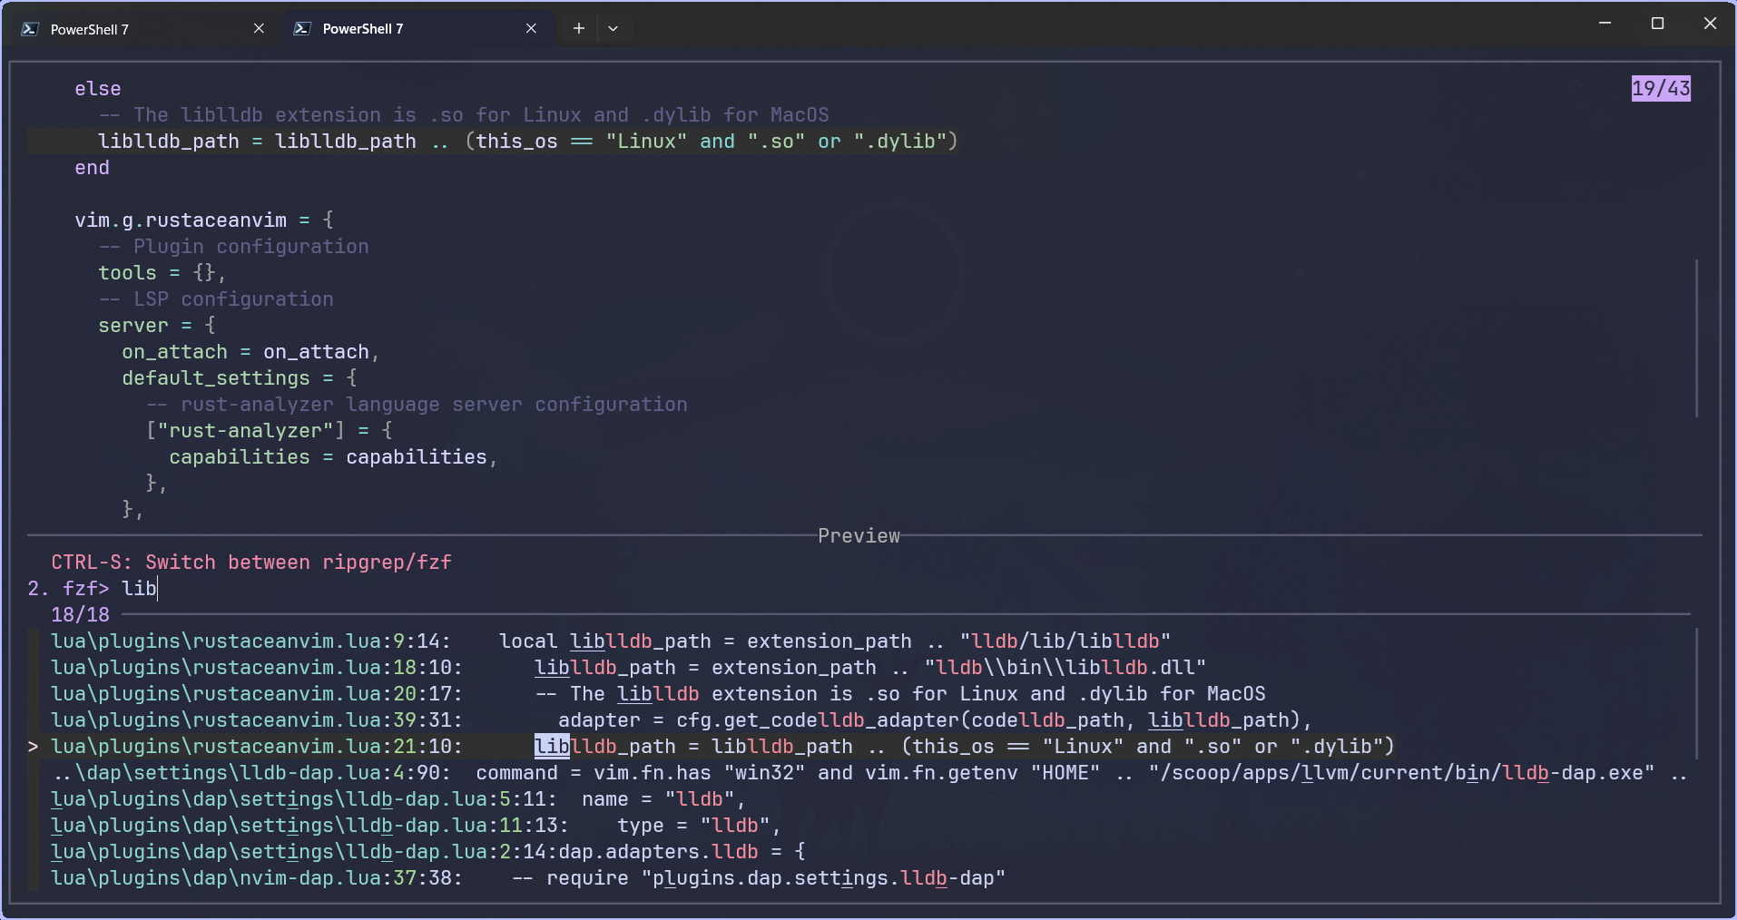The width and height of the screenshot is (1737, 920).
Task: Close the second PowerShell 7 tab
Action: pos(531,29)
